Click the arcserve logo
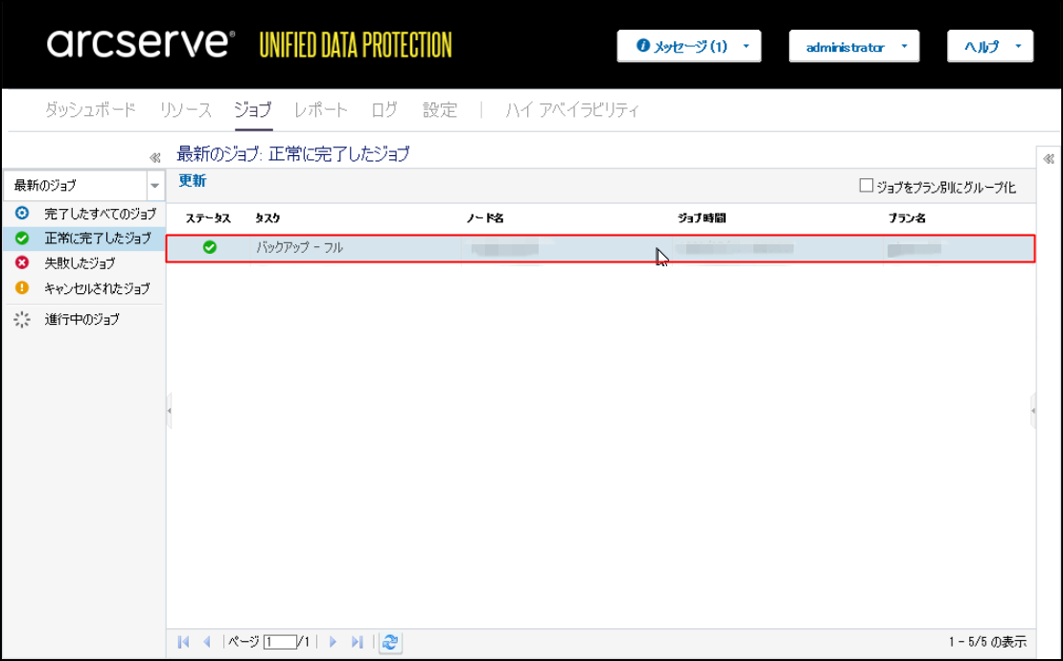Viewport: 1063px width, 661px height. (x=141, y=43)
